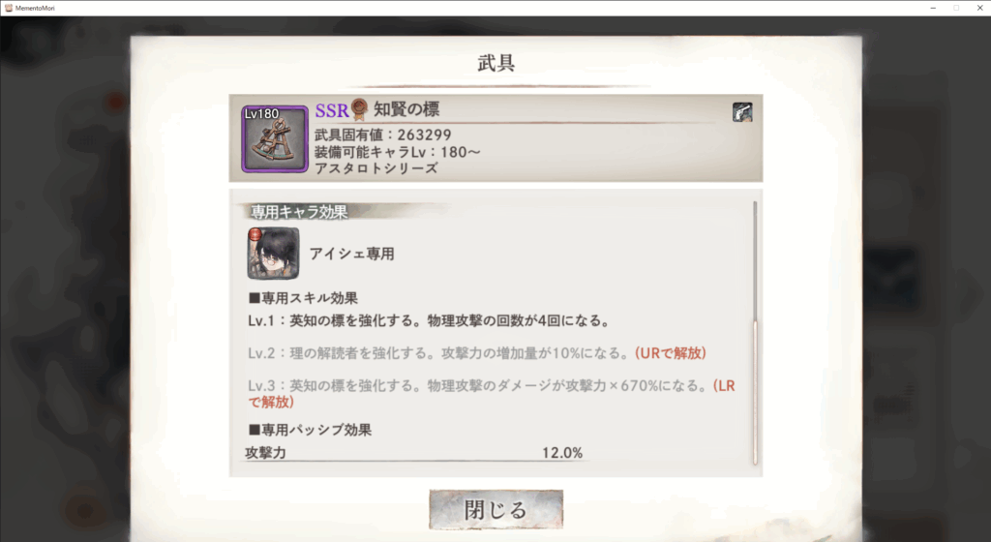The height and width of the screenshot is (542, 991).
Task: Click the Lv.1 英知の標 skill description
Action: point(430,321)
